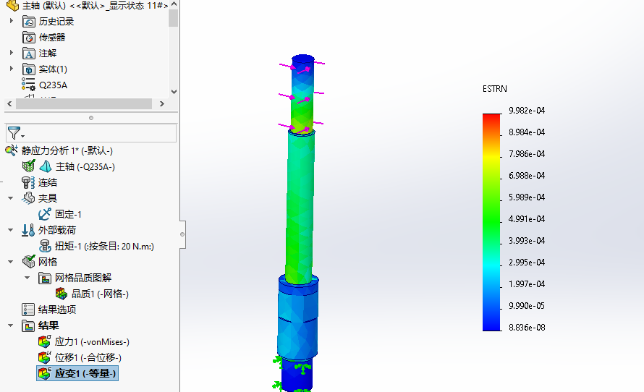Click the panel collapse handle on the divider
This screenshot has height=392, width=644.
pos(182,234)
